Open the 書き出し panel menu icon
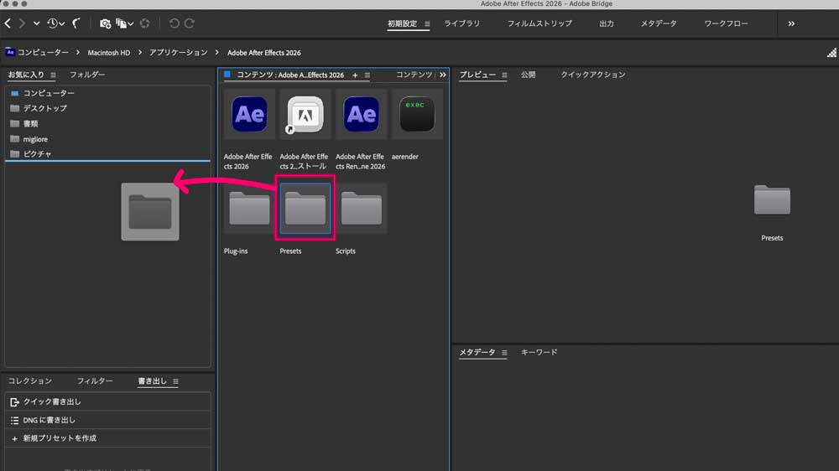The image size is (839, 471). 175,381
